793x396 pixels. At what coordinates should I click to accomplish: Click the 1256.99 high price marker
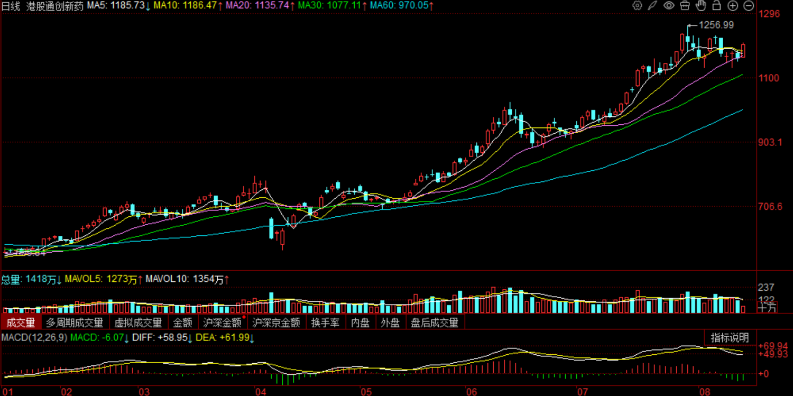tap(716, 25)
